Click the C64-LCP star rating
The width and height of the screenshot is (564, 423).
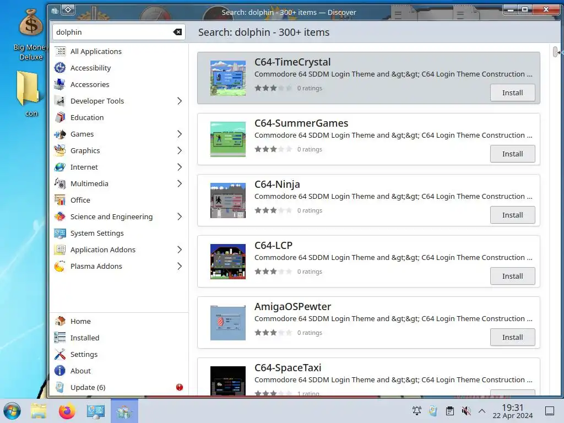[x=273, y=272]
